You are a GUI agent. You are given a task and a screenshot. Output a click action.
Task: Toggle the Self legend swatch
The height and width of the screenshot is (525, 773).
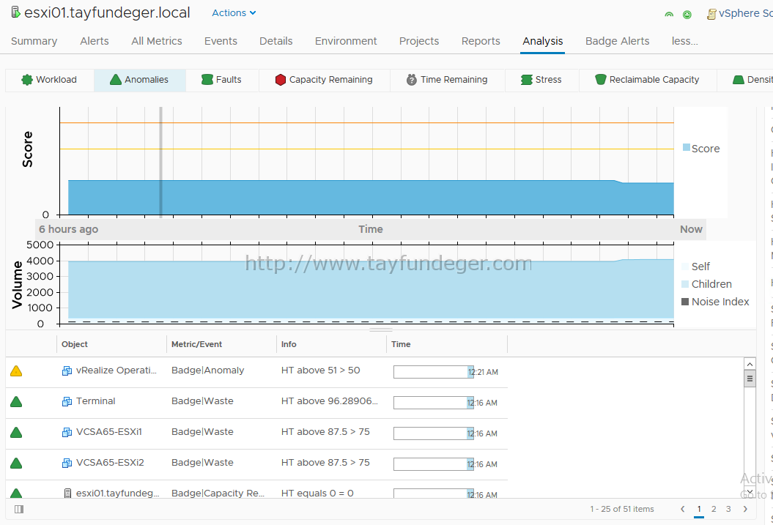685,267
